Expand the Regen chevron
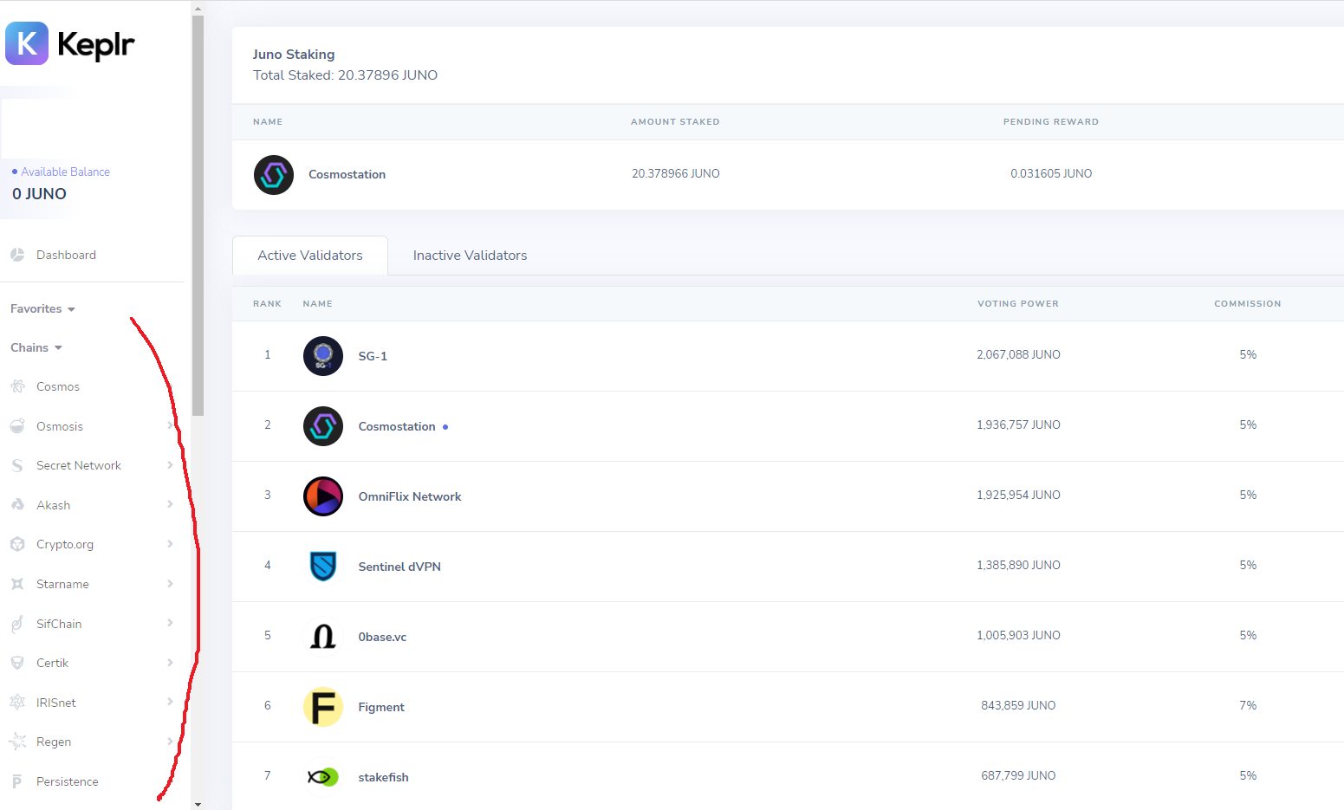The height and width of the screenshot is (810, 1344). [x=170, y=742]
